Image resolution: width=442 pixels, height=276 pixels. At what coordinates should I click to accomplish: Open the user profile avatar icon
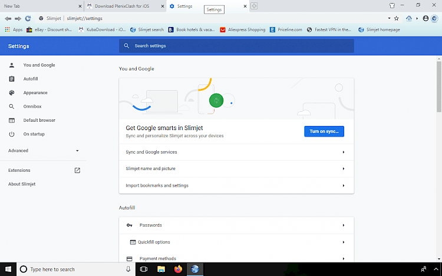(425, 19)
